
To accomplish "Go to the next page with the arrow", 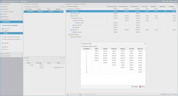I will coord(89,94).
